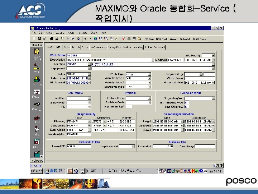Click the Estimated duration field
The image size is (258, 194).
163,146
